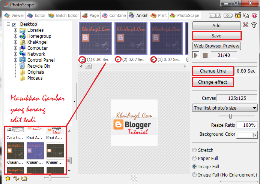
Task: Click the refresh folder icon
Action: 16,178
